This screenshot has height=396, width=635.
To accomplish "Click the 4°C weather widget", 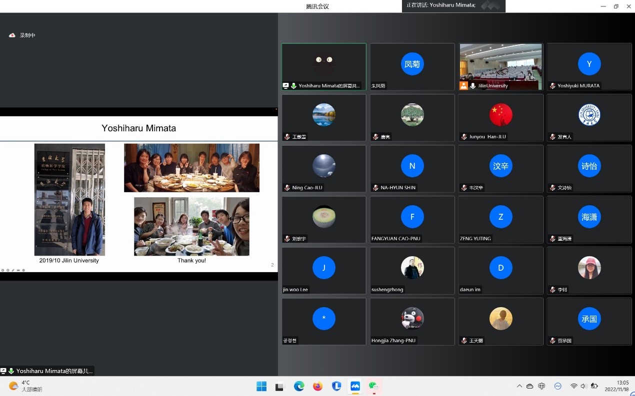I will [x=25, y=386].
